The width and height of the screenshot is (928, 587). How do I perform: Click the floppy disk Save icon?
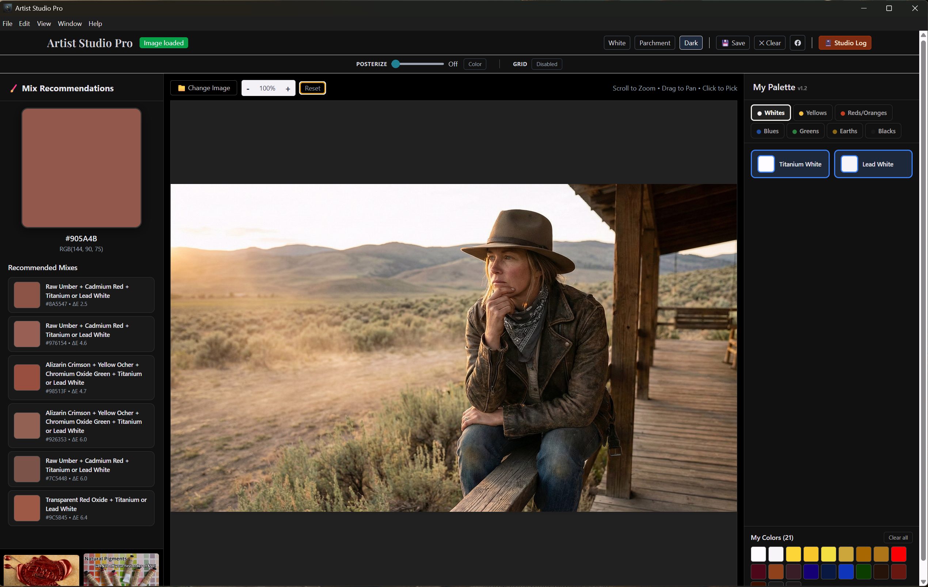[x=726, y=43]
